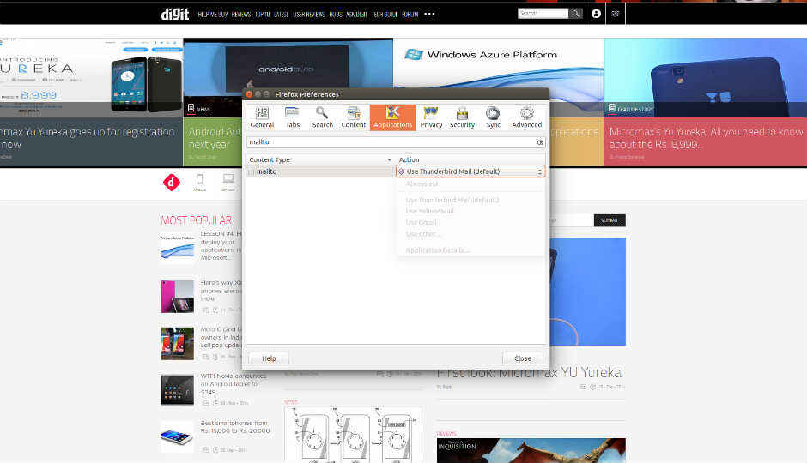Open the Moto G article thumbnail
This screenshot has height=463, width=807.
tap(177, 343)
